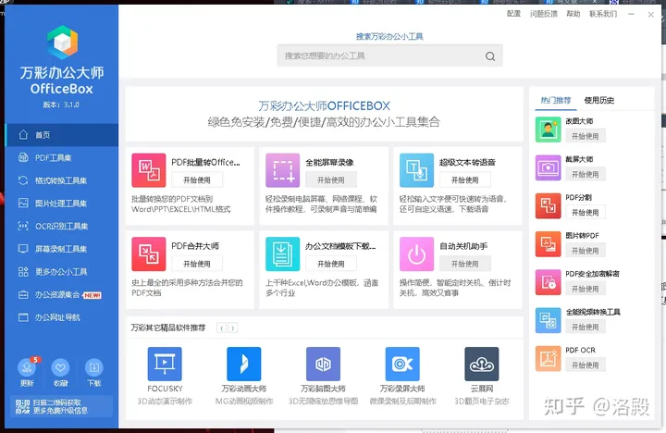
Task: Click 开始使用 under 办公文档模板下载
Action: (331, 264)
